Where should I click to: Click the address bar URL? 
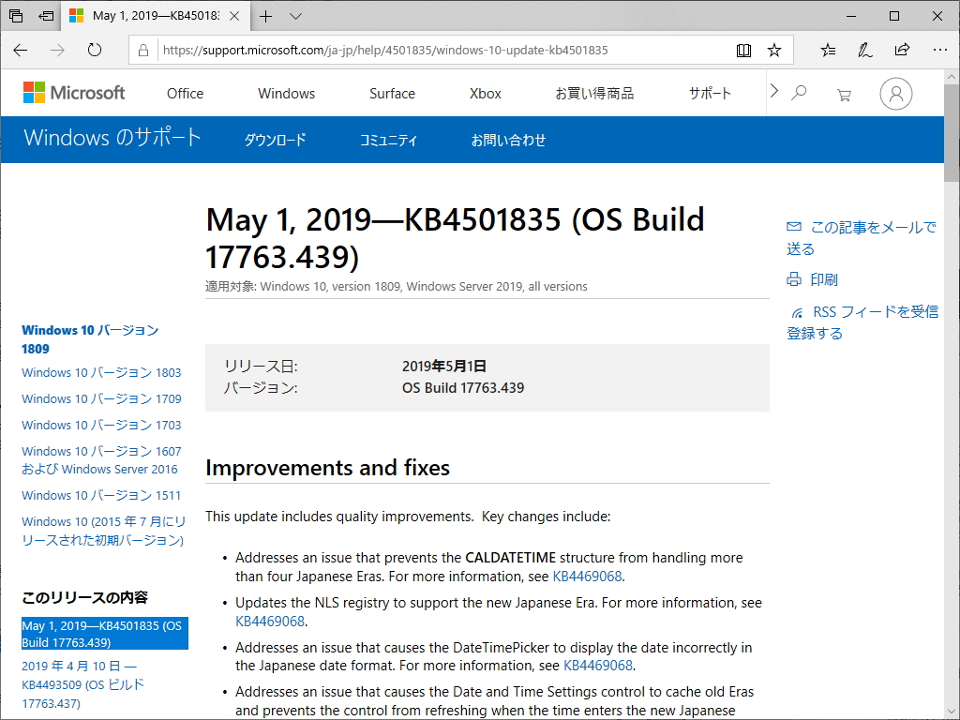(x=385, y=51)
